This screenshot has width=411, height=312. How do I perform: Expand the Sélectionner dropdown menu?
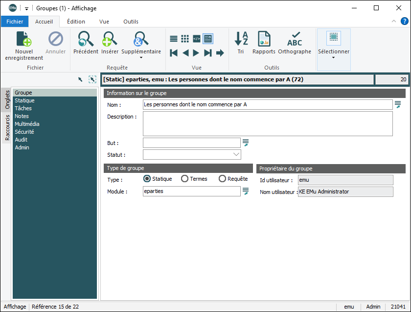334,57
